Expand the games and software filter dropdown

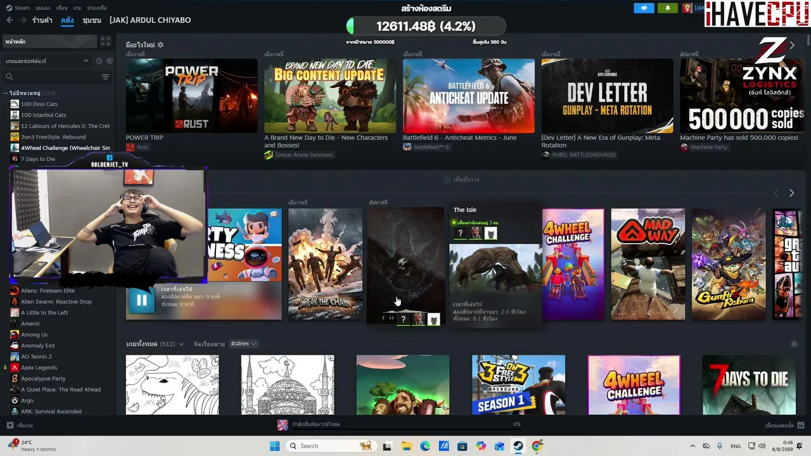tap(48, 61)
